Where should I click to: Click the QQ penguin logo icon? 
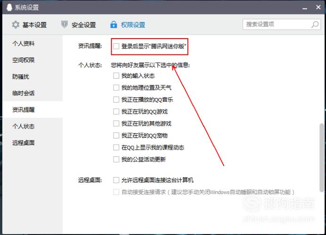pyautogui.click(x=9, y=8)
